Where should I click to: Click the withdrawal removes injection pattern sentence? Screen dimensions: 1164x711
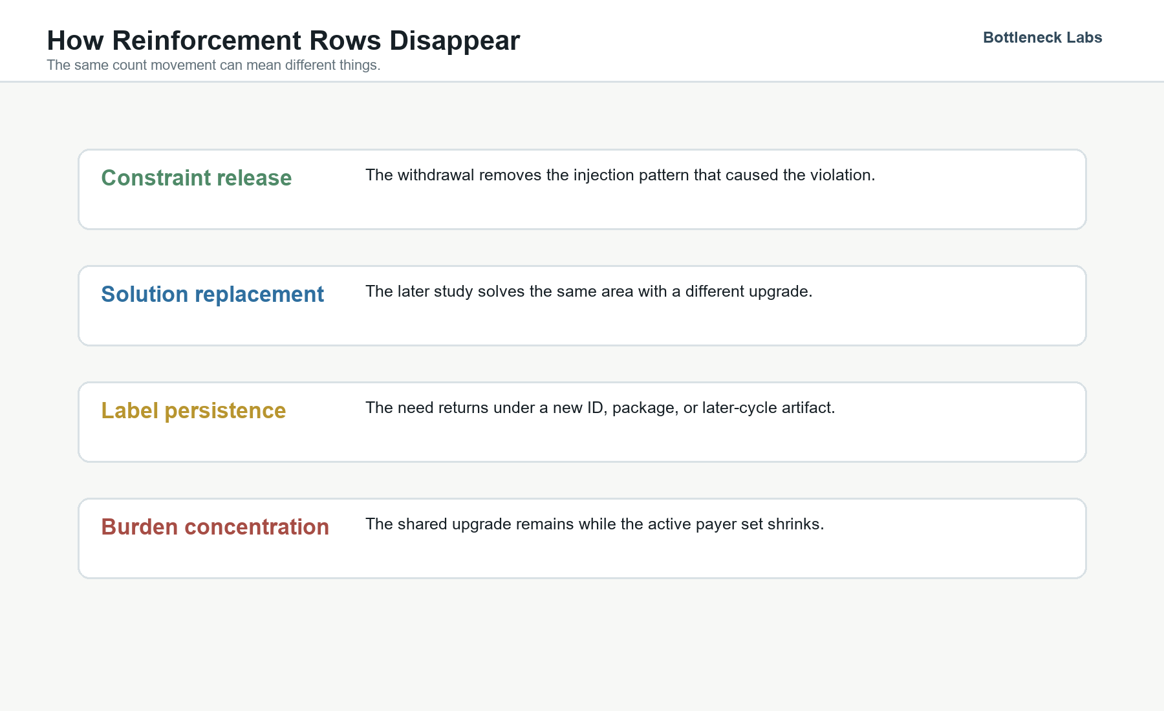(620, 175)
